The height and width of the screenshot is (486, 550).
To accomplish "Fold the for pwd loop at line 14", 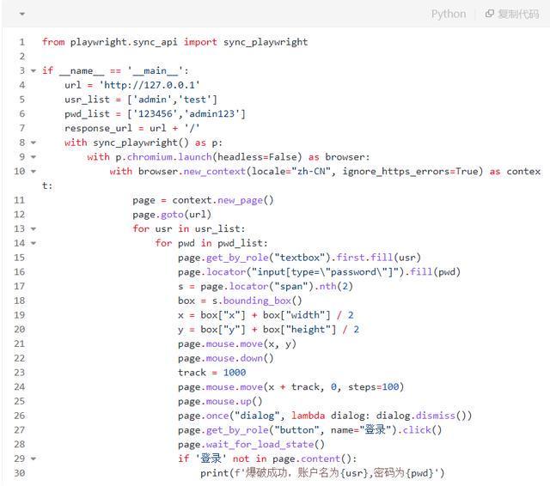I will [x=34, y=243].
